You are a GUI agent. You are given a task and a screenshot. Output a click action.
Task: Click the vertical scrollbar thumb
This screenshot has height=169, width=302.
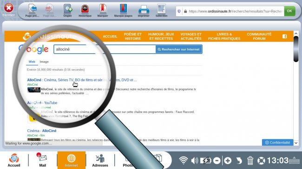(x=296, y=49)
